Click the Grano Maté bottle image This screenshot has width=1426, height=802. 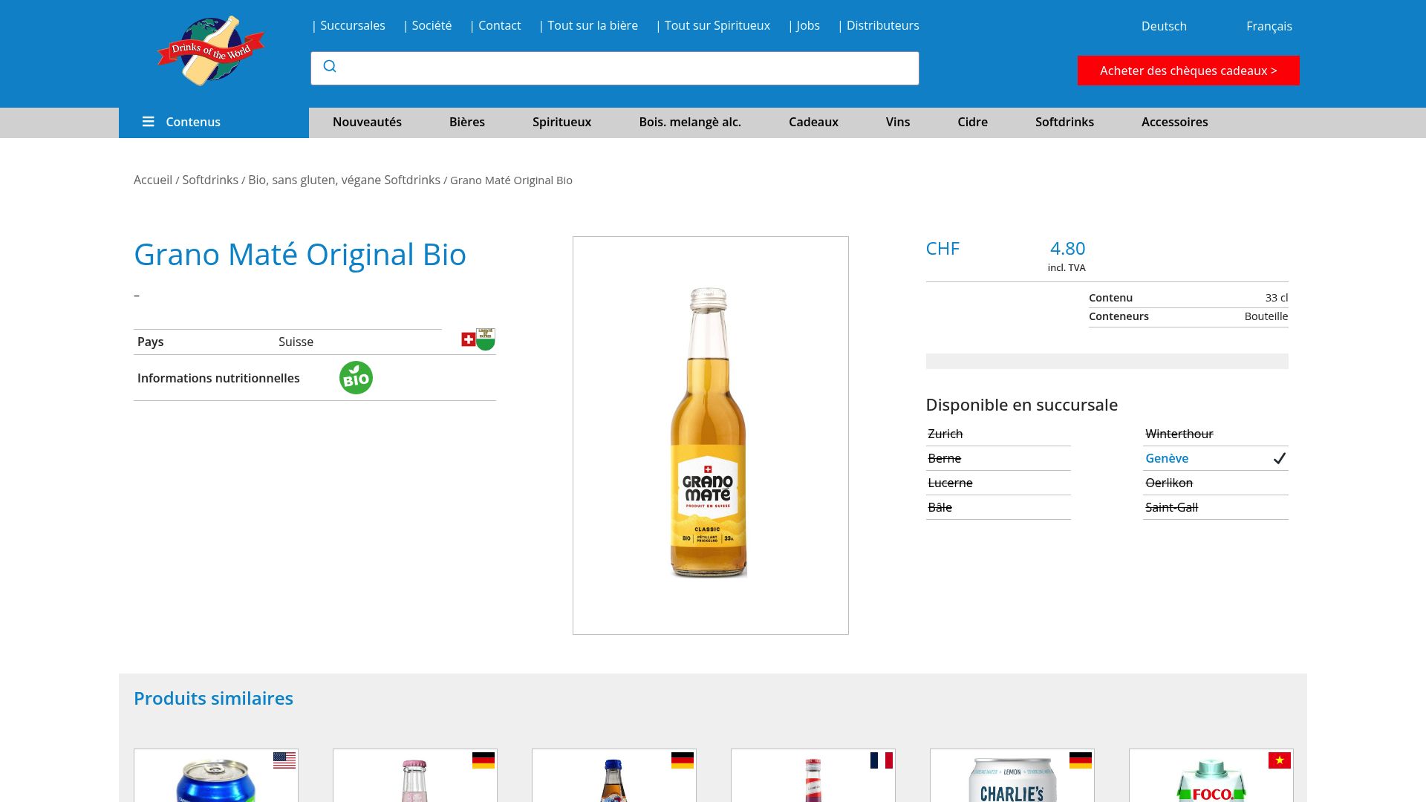click(x=710, y=434)
